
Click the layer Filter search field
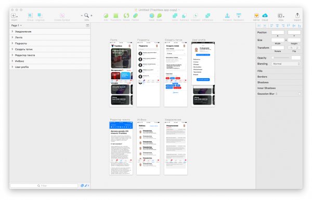tap(44, 185)
